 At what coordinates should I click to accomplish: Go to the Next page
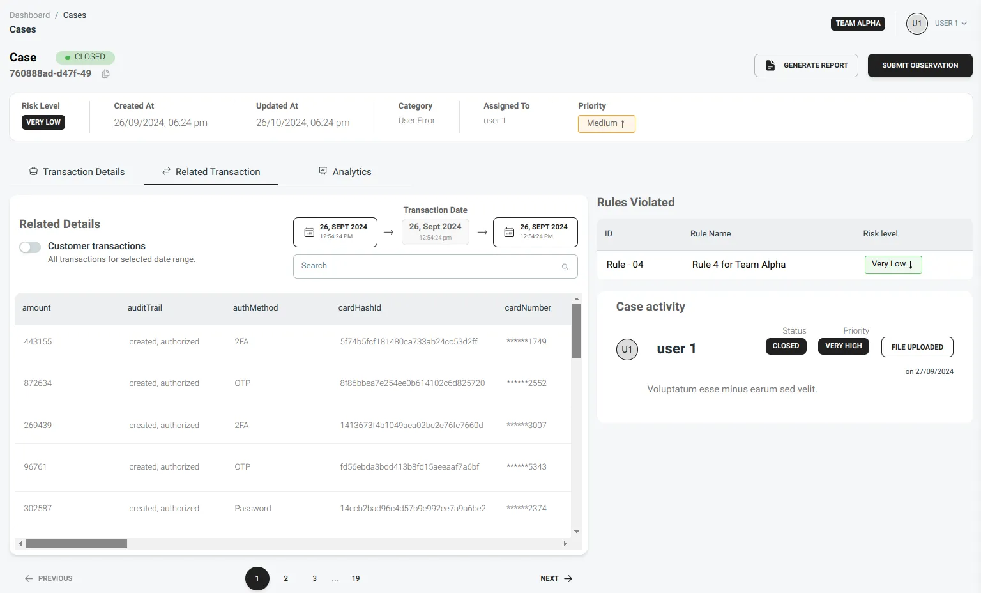tap(556, 578)
